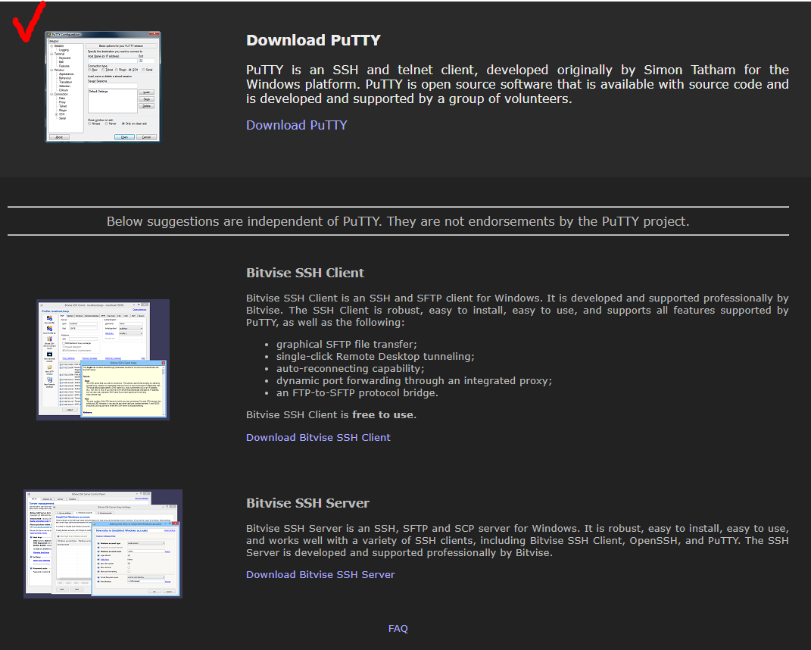811x650 pixels.
Task: Click the 'Download PuTTY' heading
Action: coord(313,40)
